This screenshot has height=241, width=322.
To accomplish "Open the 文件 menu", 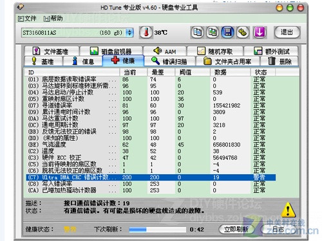I will 27,19.
